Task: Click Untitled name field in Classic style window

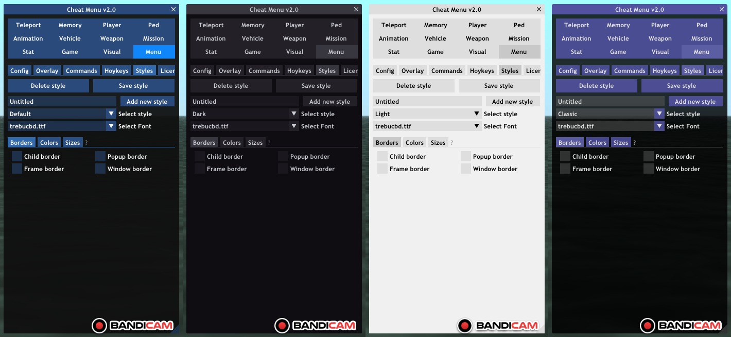Action: coord(610,101)
